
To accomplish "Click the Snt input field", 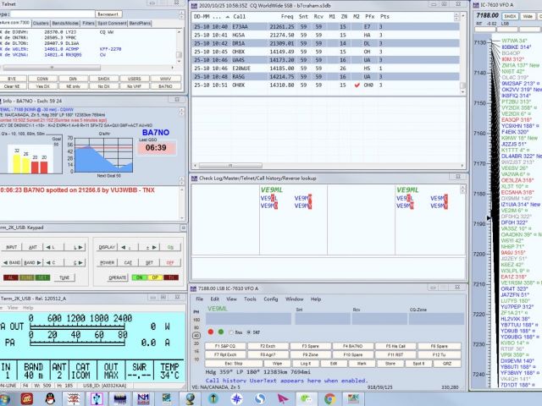I will click(x=322, y=319).
